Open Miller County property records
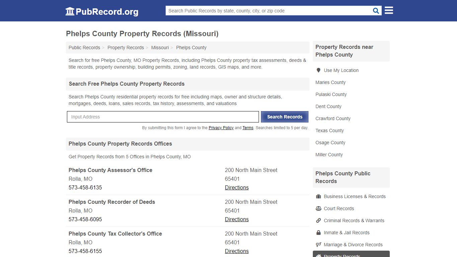Viewport: 457px width, 257px height. [x=329, y=155]
